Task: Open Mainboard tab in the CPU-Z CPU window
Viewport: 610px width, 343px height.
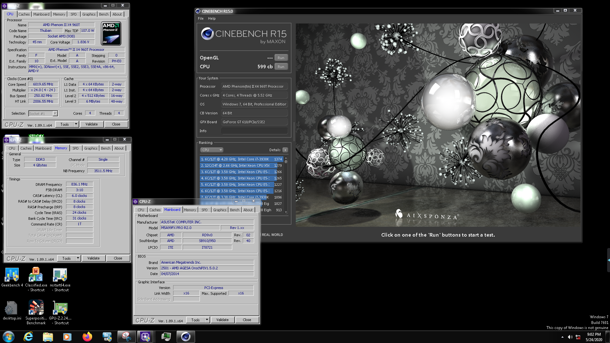Action: (x=41, y=14)
